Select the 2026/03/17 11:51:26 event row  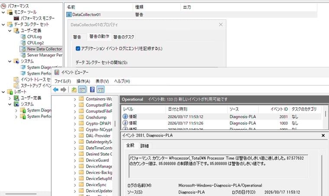click(221, 123)
